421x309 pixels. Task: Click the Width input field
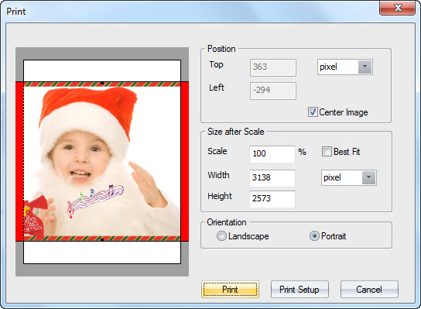[272, 177]
